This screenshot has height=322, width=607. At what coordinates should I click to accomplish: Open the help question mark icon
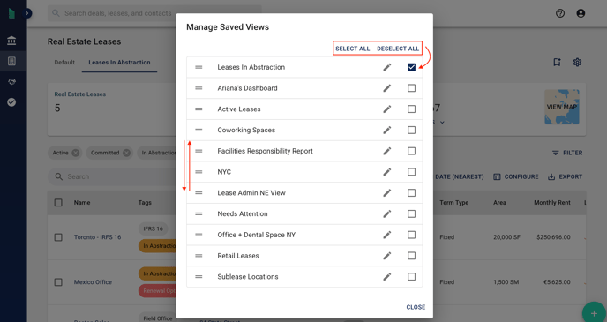point(560,13)
